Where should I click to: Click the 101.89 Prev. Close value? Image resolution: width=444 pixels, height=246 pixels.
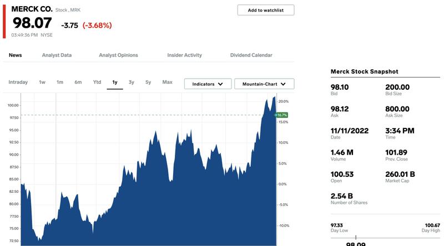pyautogui.click(x=396, y=152)
